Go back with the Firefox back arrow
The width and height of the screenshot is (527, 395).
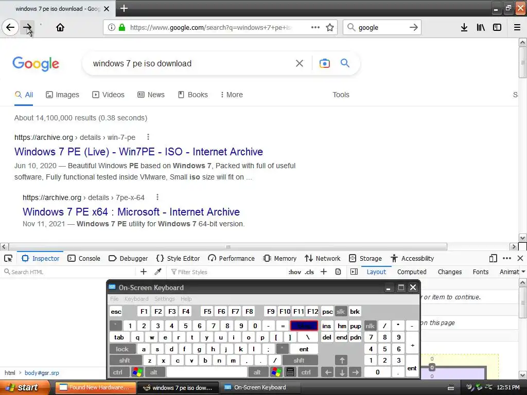(x=10, y=27)
